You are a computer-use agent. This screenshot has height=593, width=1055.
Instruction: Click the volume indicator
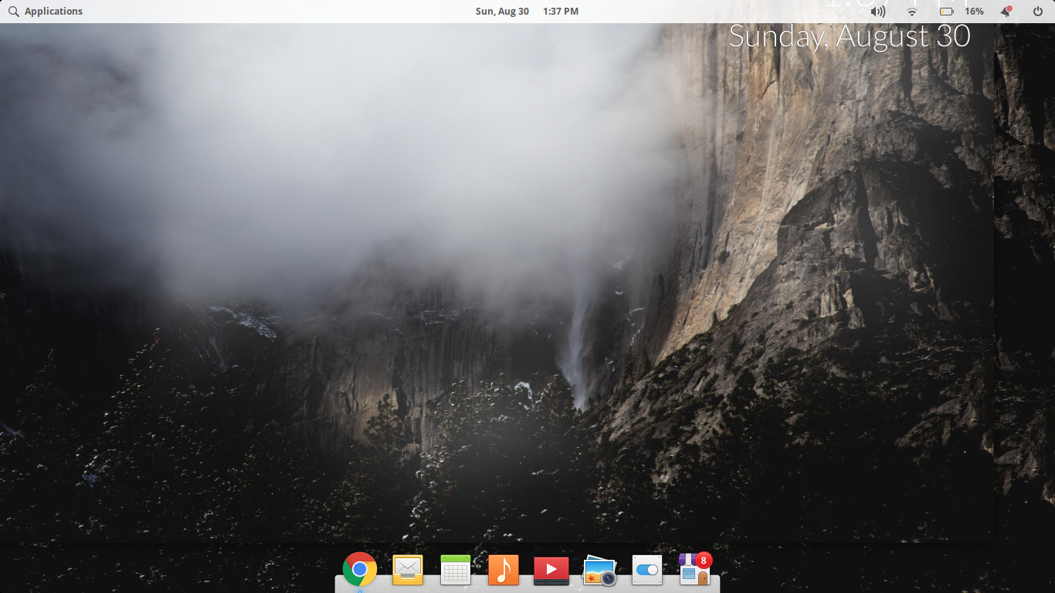click(x=879, y=11)
